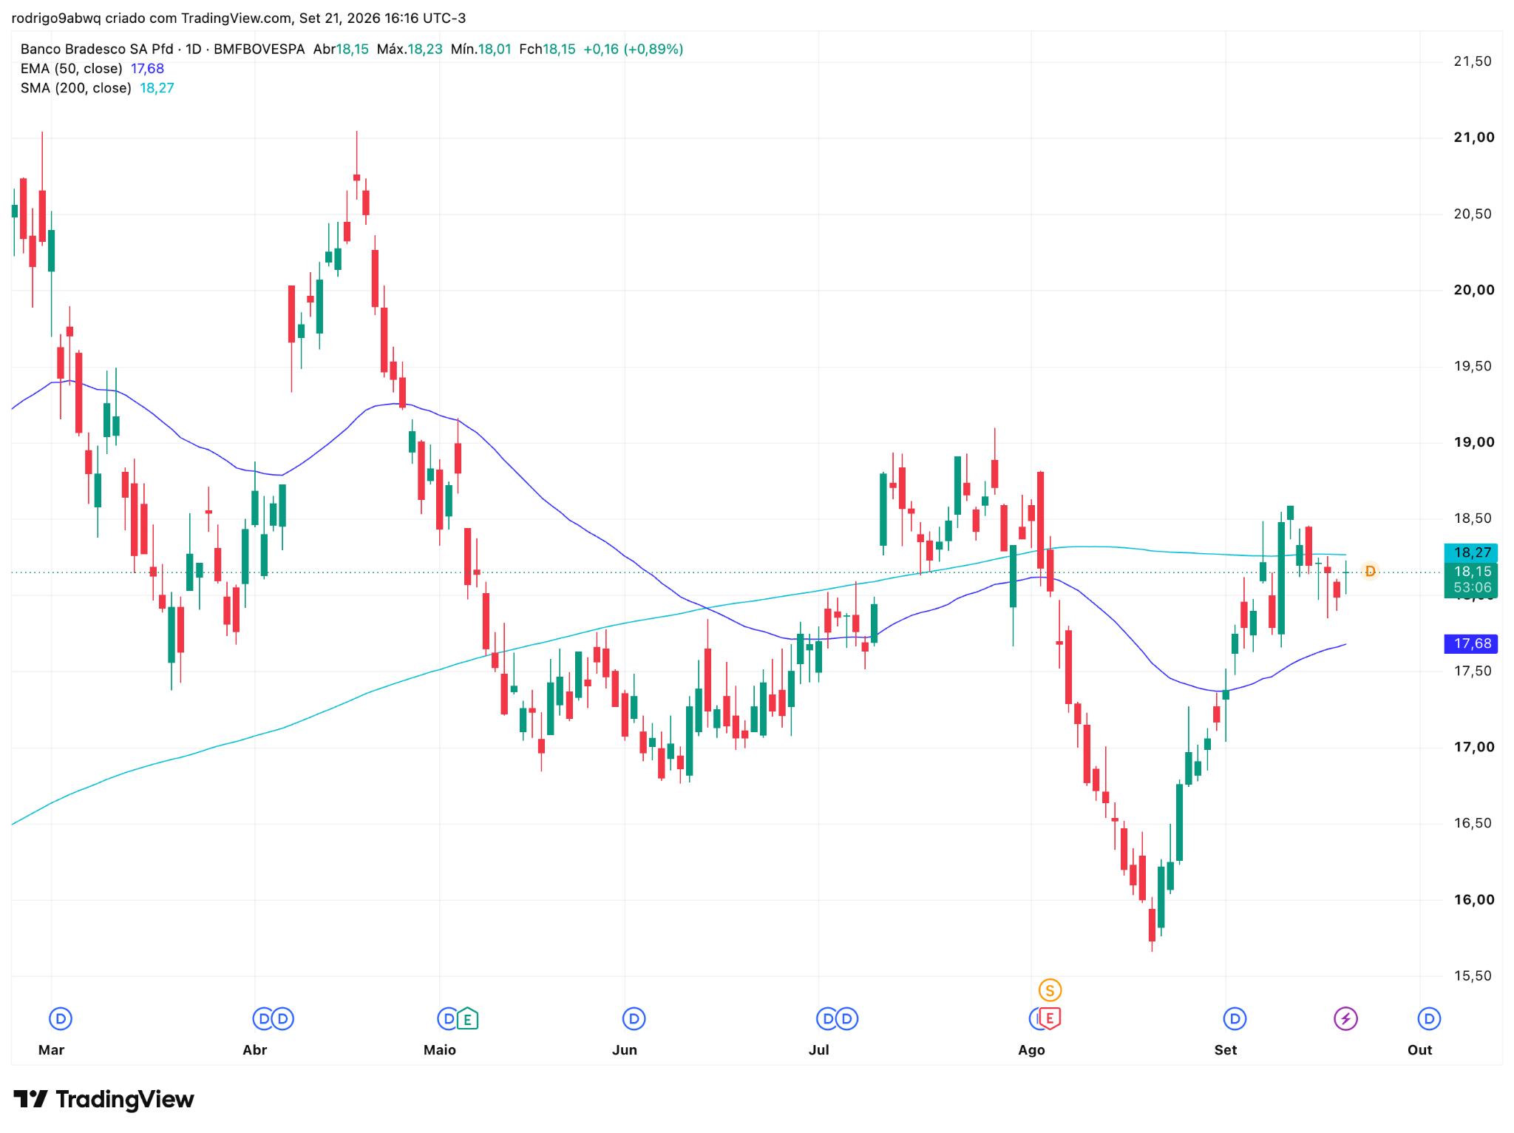Click the current price 18,15 label
1514x1133 pixels.
pos(1471,572)
